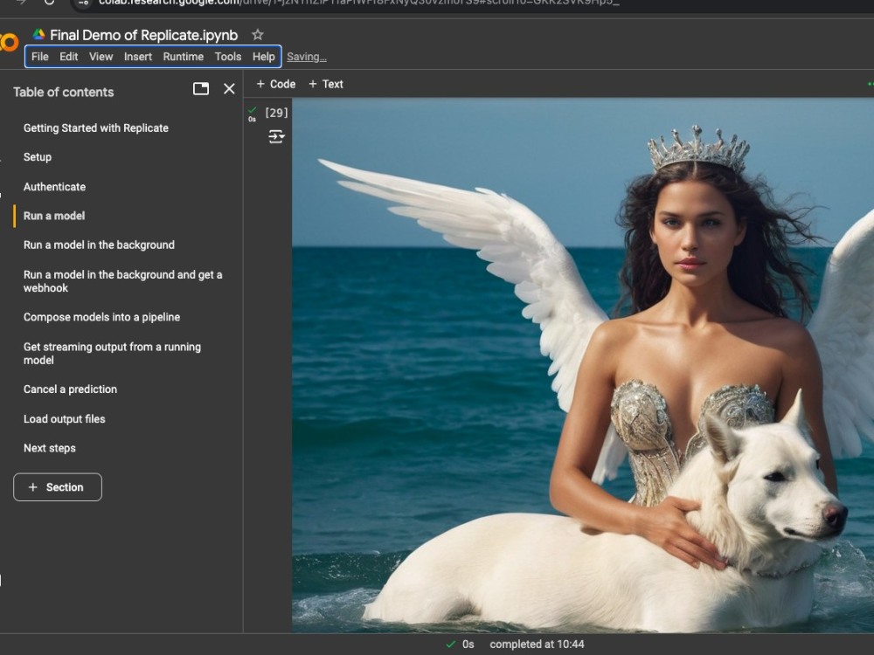Click the execution count [29] of the cell
Viewport: 874px width, 655px height.
point(276,113)
